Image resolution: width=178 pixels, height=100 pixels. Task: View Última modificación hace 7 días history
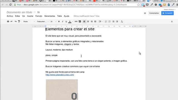(x=86, y=16)
